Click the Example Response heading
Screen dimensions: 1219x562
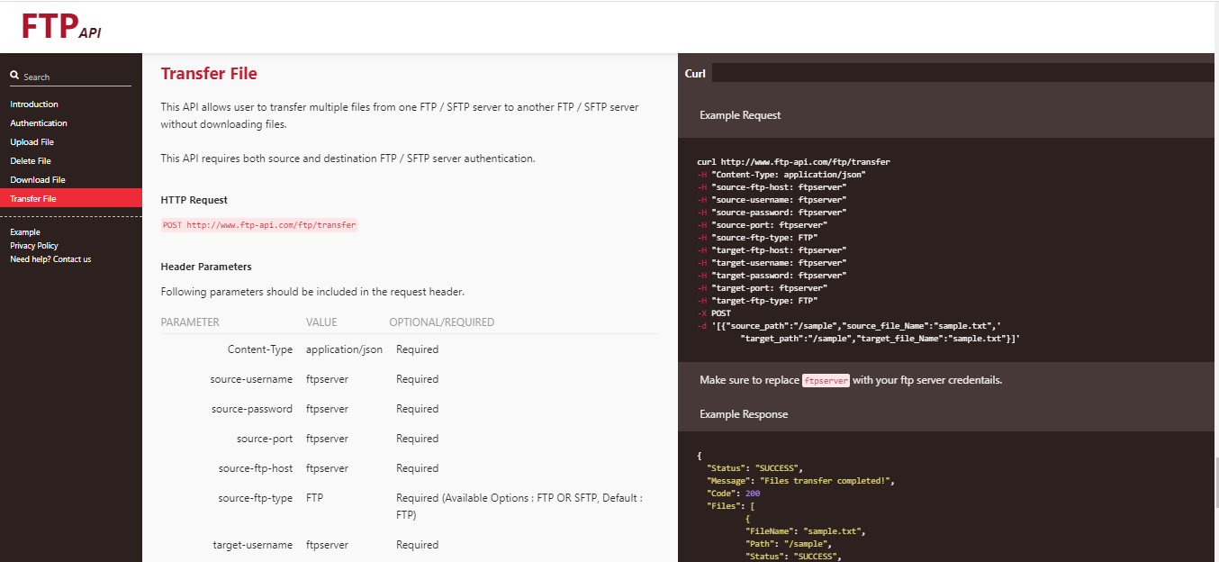pyautogui.click(x=744, y=414)
